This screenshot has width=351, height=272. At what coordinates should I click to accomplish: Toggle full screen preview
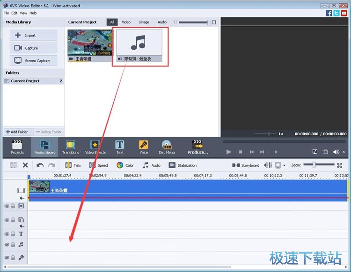click(x=315, y=152)
